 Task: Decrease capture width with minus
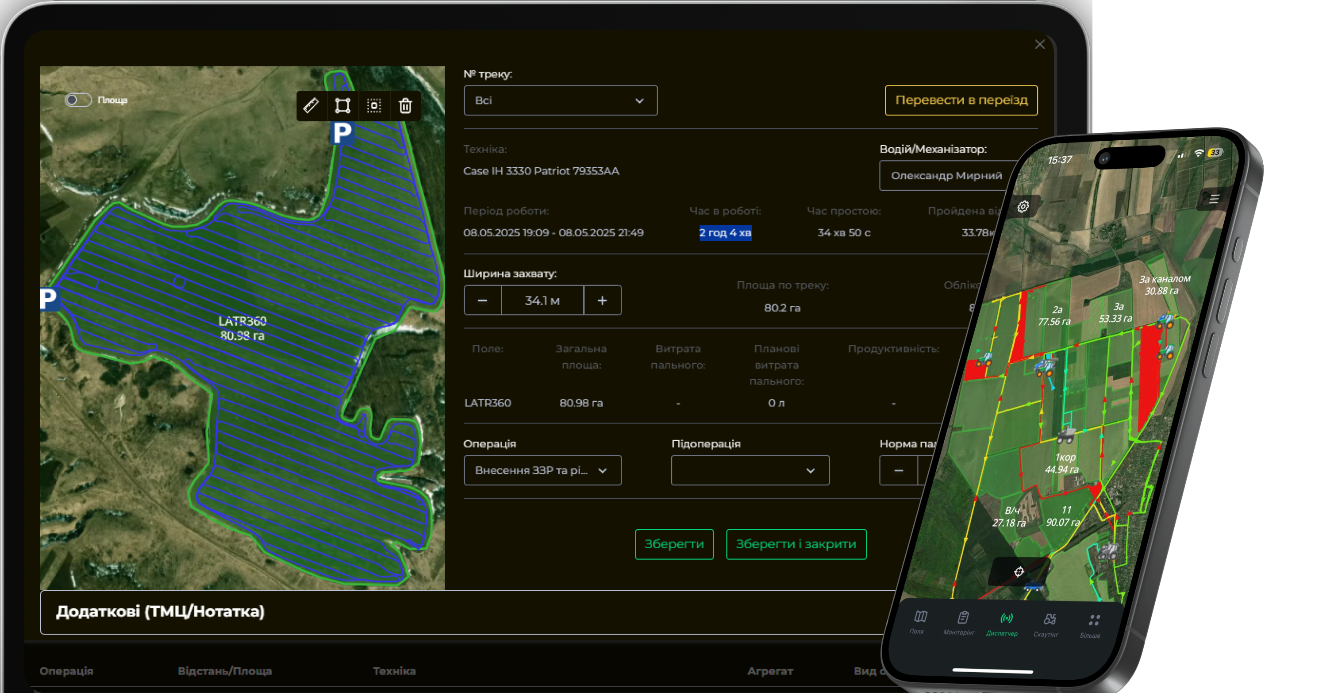tap(482, 300)
